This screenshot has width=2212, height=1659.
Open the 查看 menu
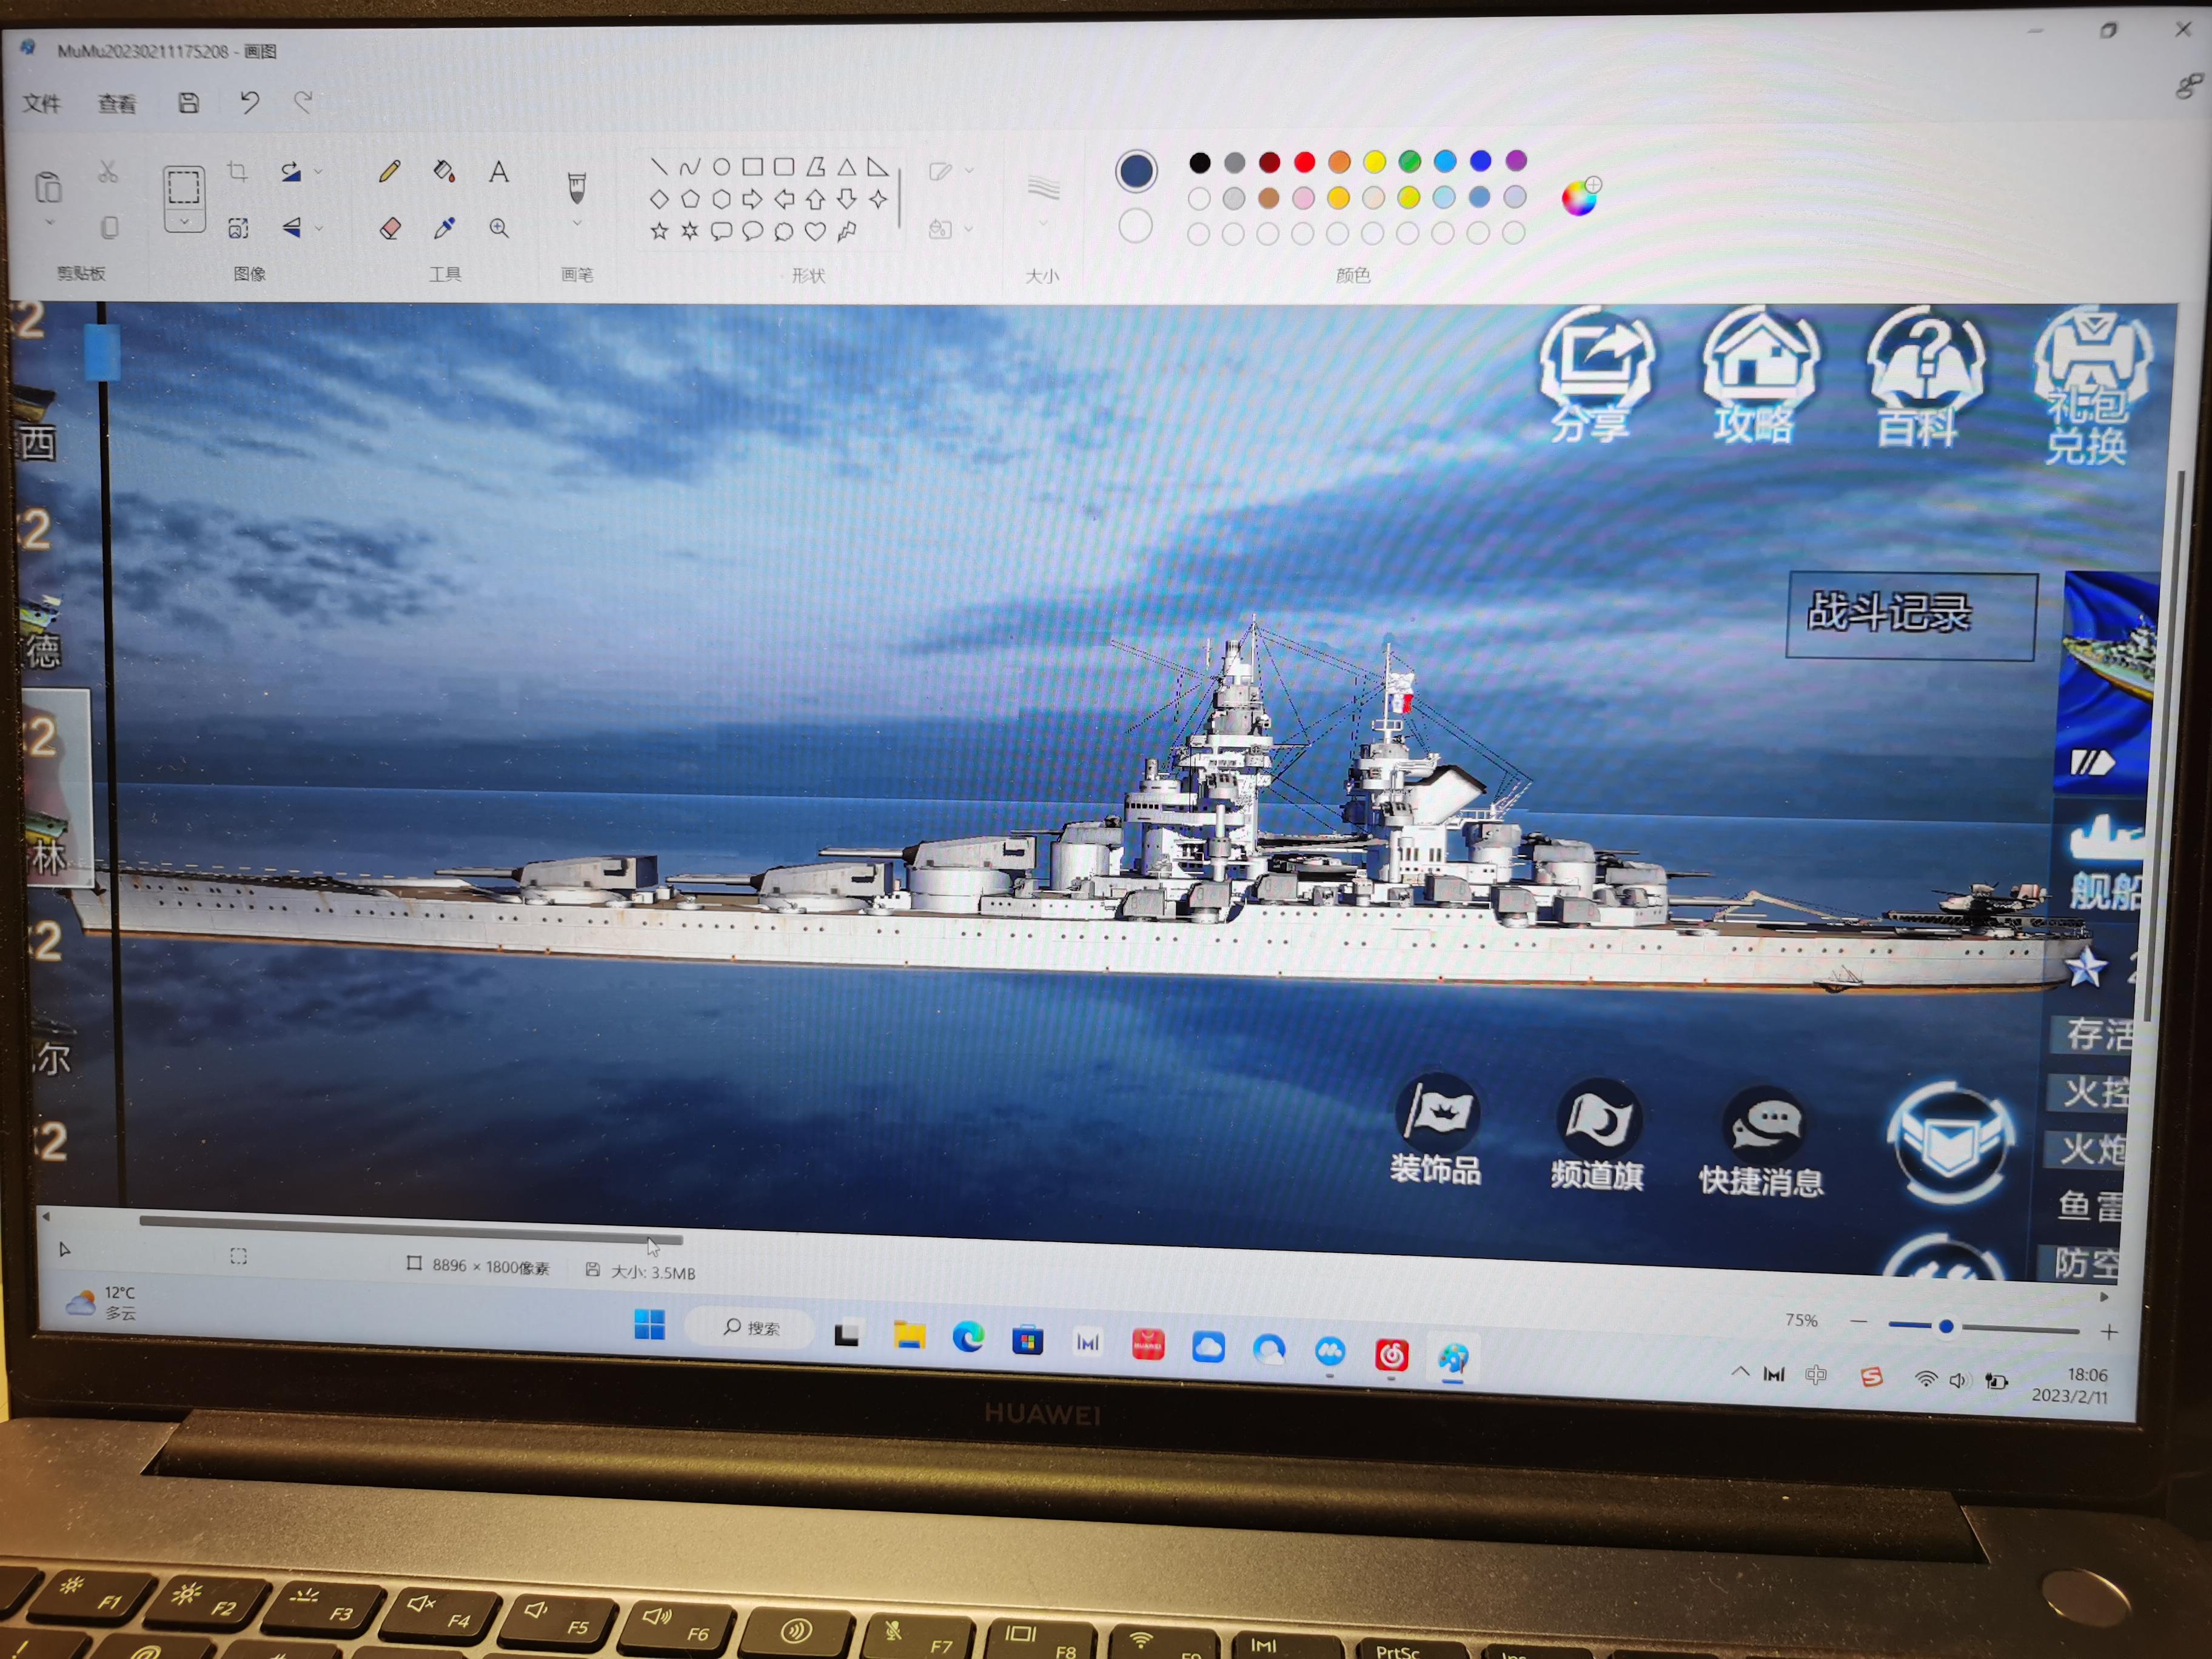pos(117,103)
